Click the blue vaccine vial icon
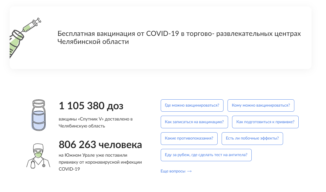Image resolution: width=326 pixels, height=192 pixels. click(x=38, y=115)
